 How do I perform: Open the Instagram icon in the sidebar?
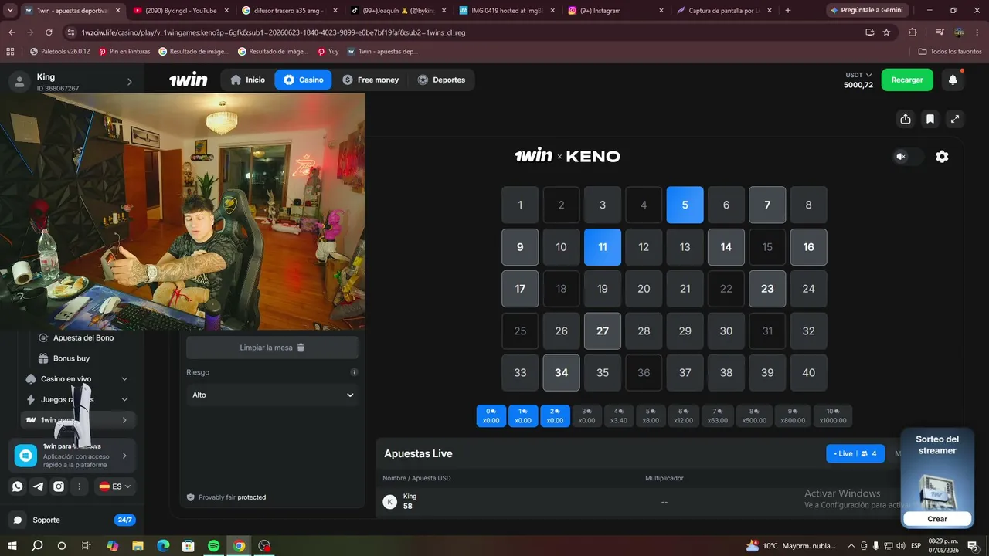point(59,486)
